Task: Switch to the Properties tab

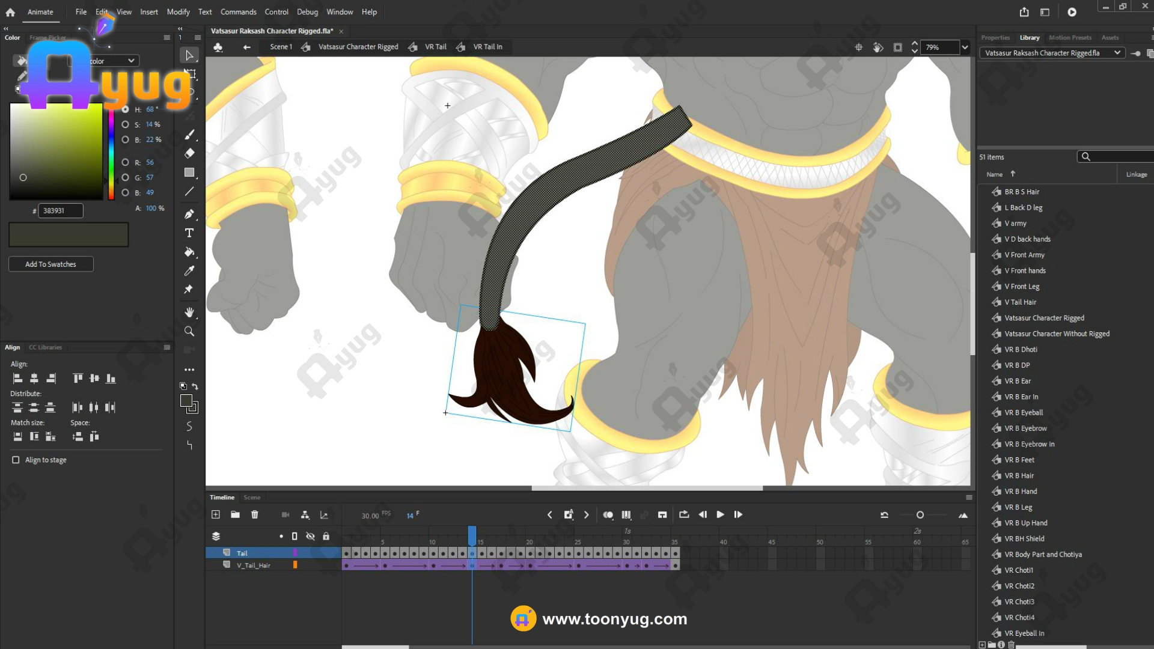Action: 995,37
